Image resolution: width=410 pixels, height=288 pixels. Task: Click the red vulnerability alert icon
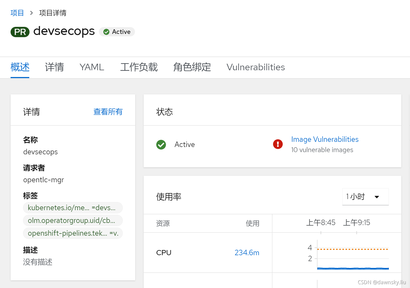(278, 144)
